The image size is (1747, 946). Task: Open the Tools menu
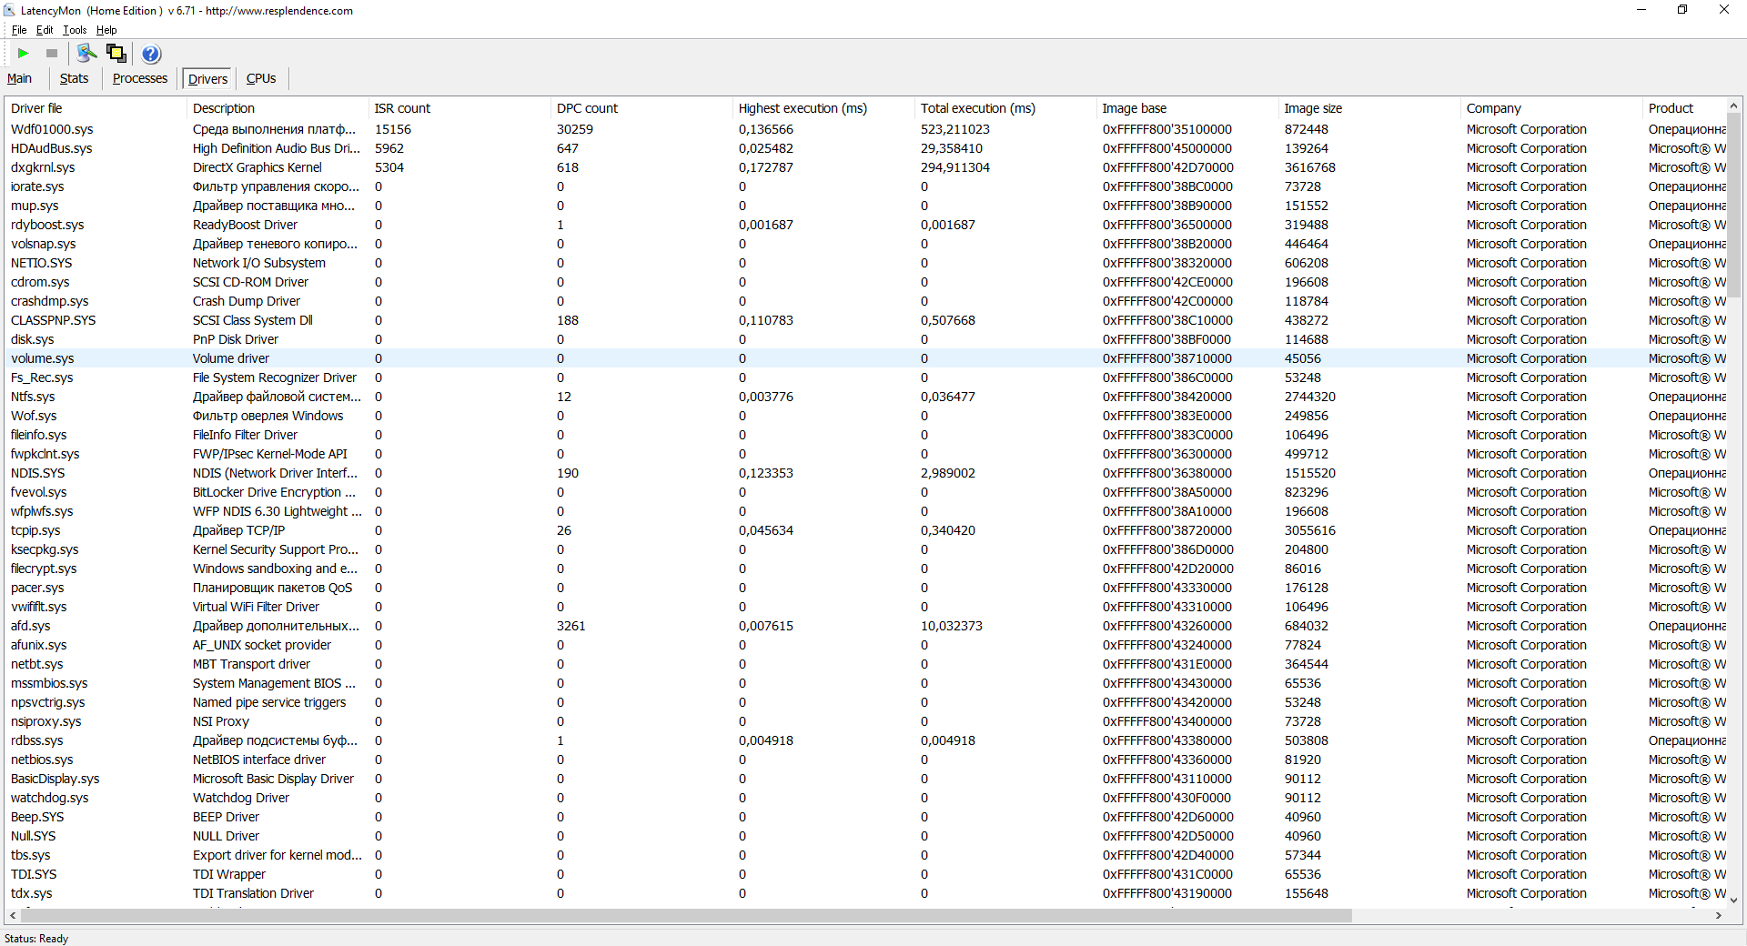[x=75, y=30]
